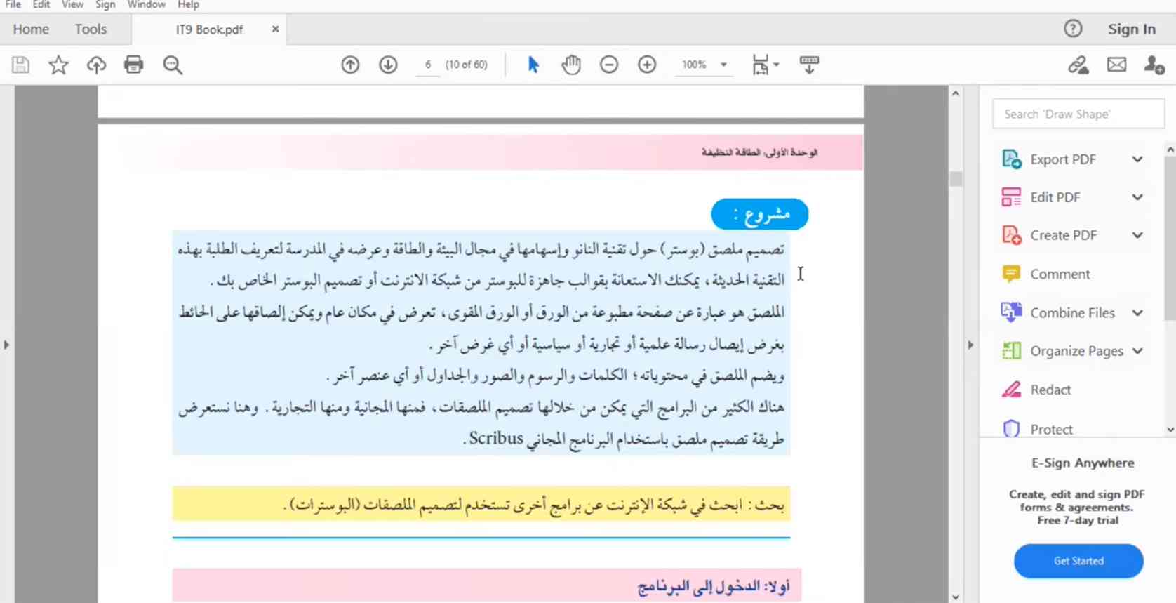
Task: Collapse the right tools pane arrow
Action: [x=970, y=345]
